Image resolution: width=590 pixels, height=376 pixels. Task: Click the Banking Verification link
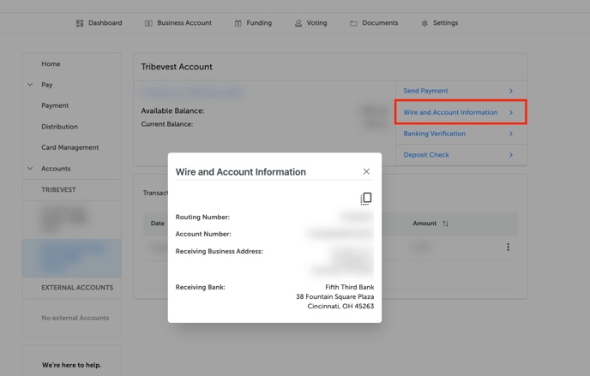435,134
